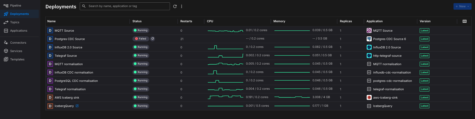Refresh the deployments list
475x119 pixels.
pos(175,6)
